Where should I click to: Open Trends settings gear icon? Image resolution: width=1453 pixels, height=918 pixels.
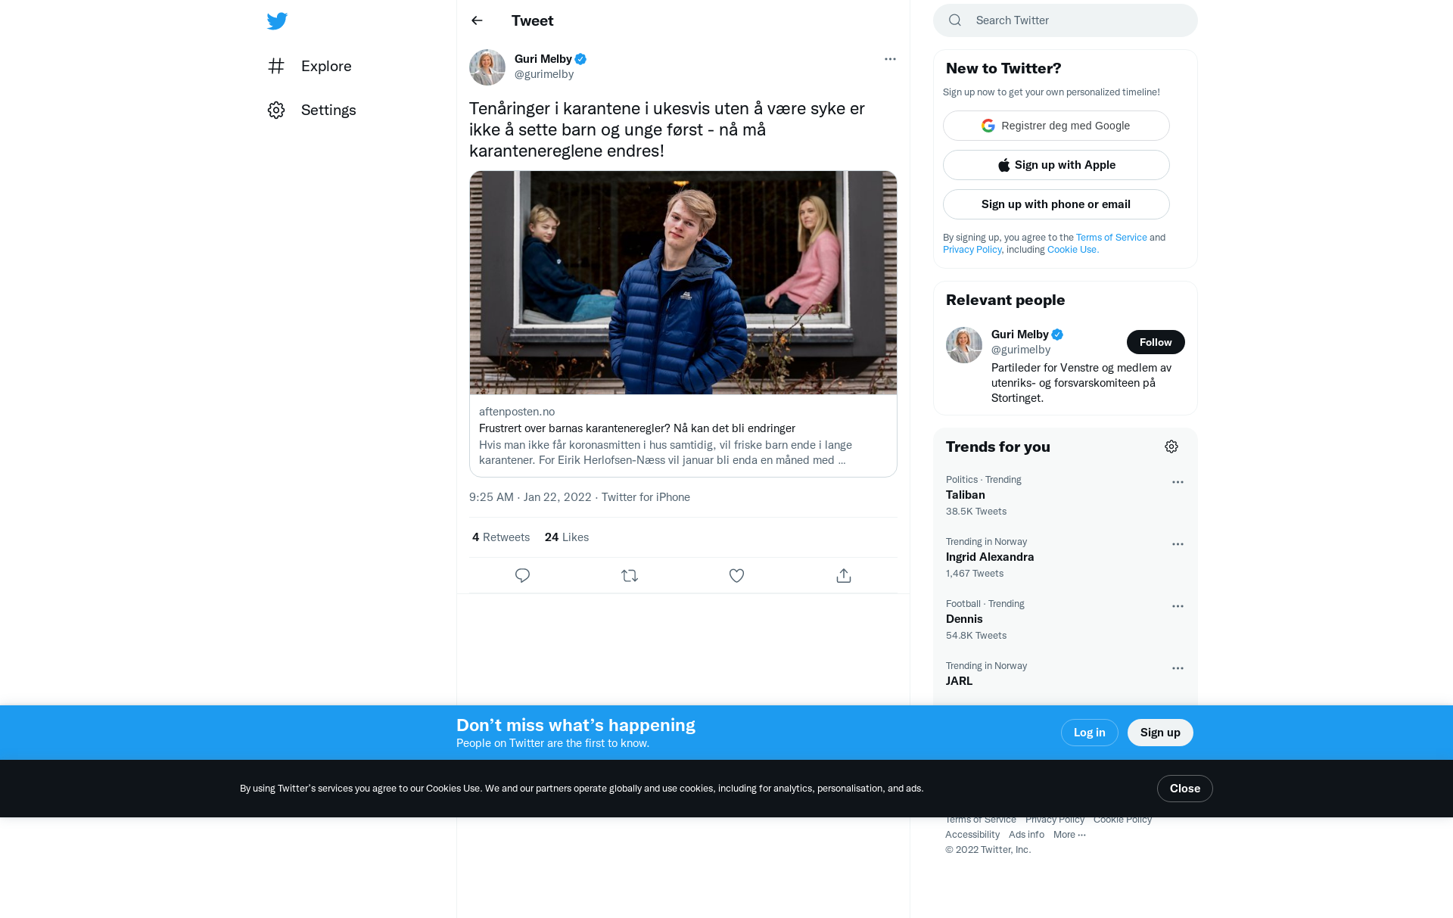[1171, 447]
